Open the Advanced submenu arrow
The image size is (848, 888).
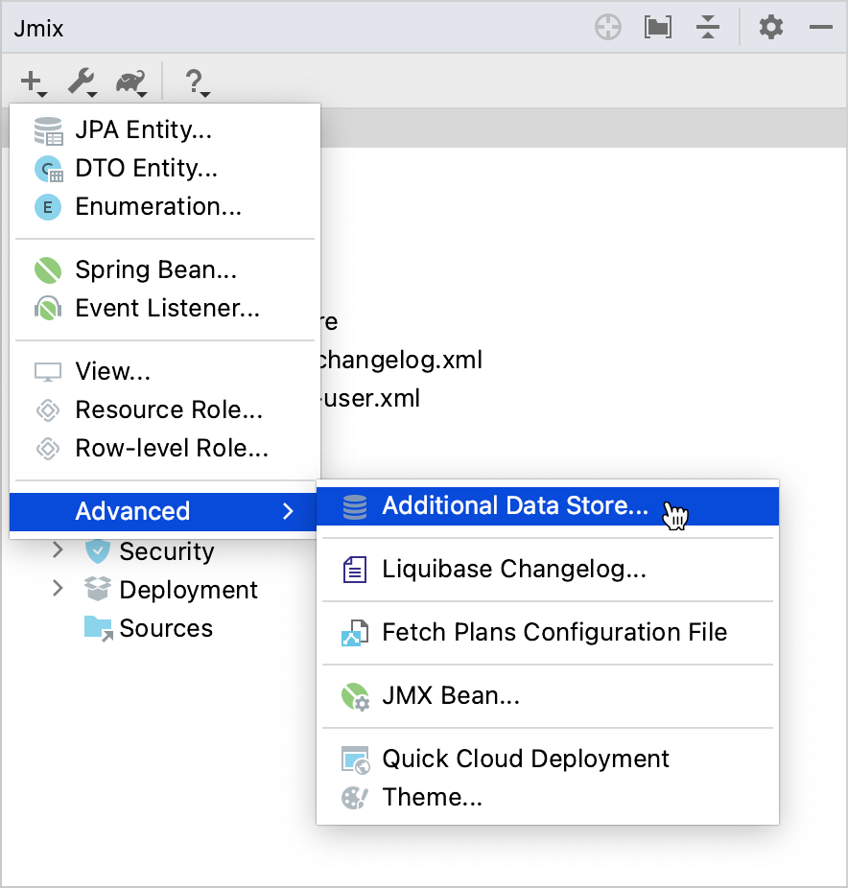(288, 511)
